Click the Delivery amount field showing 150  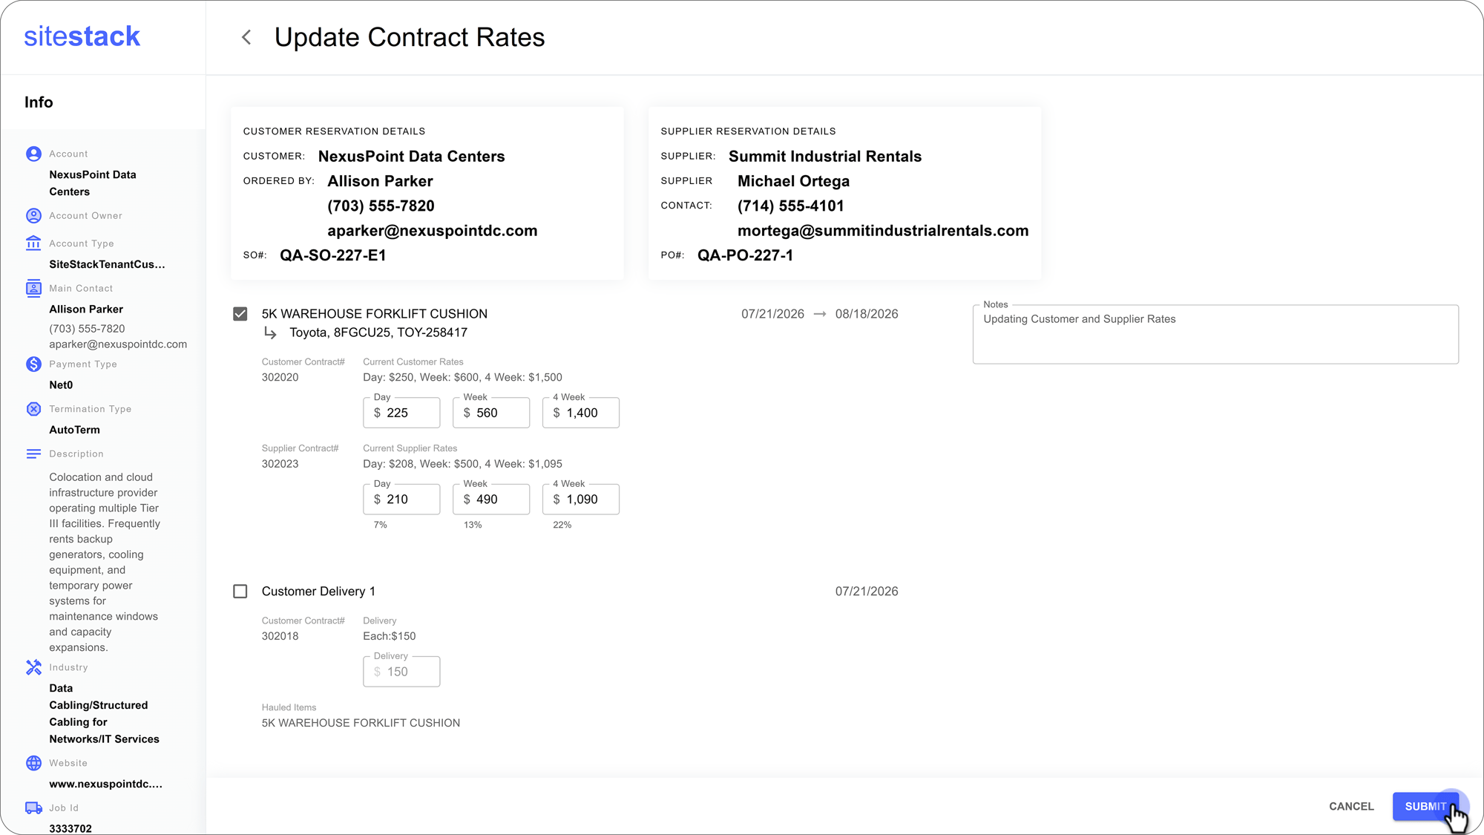(401, 672)
